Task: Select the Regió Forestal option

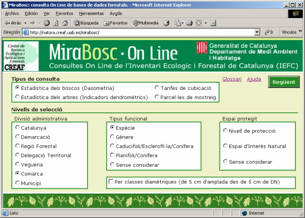Action: tap(17, 146)
